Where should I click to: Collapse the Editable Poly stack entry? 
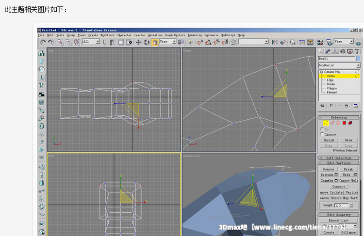click(x=321, y=72)
